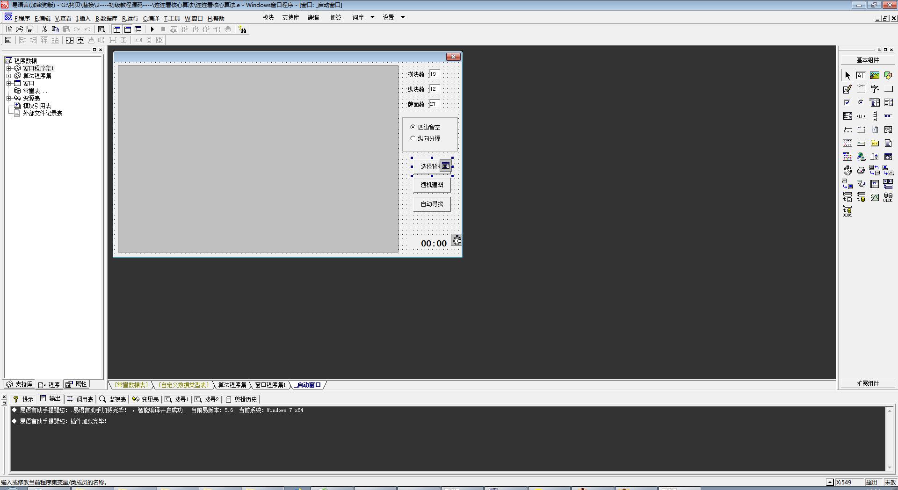Viewport: 898px width, 490px height.
Task: Select the edit box component
Action: (861, 75)
